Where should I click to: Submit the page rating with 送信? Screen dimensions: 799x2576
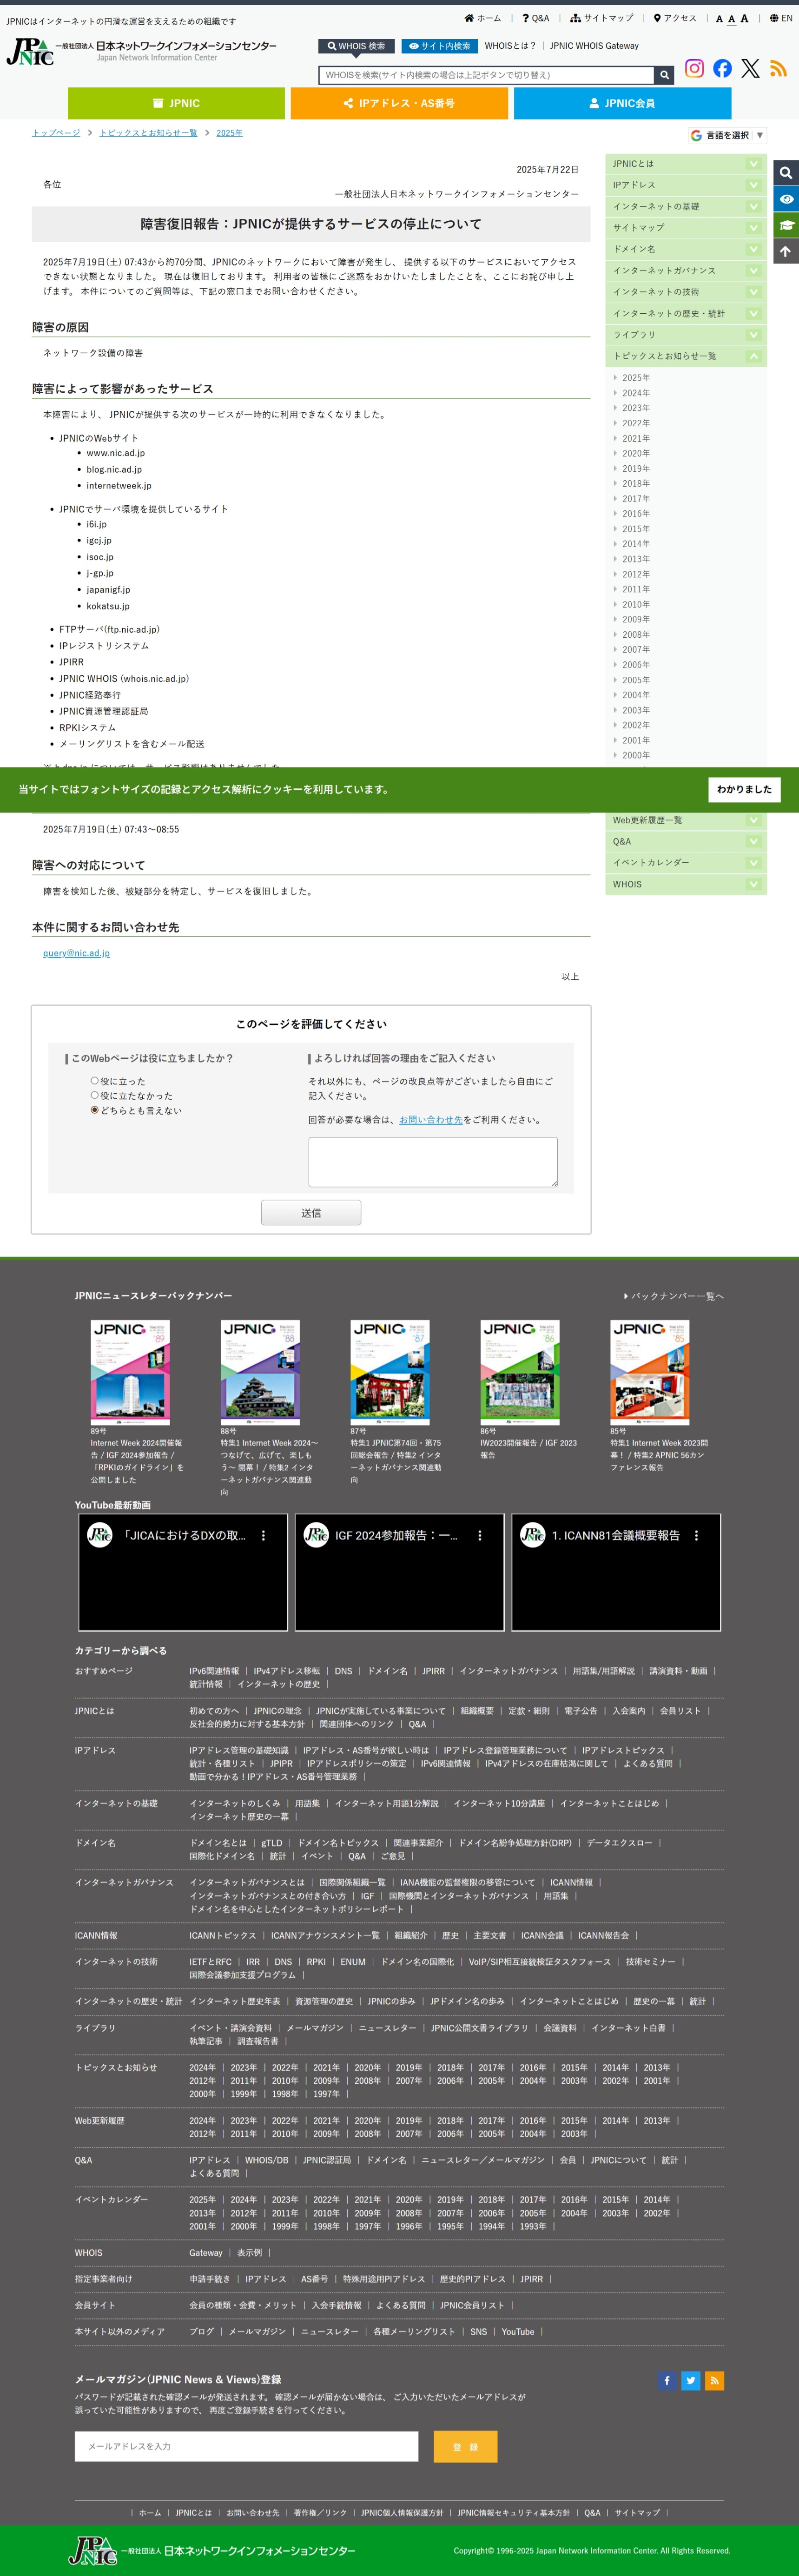[311, 1213]
